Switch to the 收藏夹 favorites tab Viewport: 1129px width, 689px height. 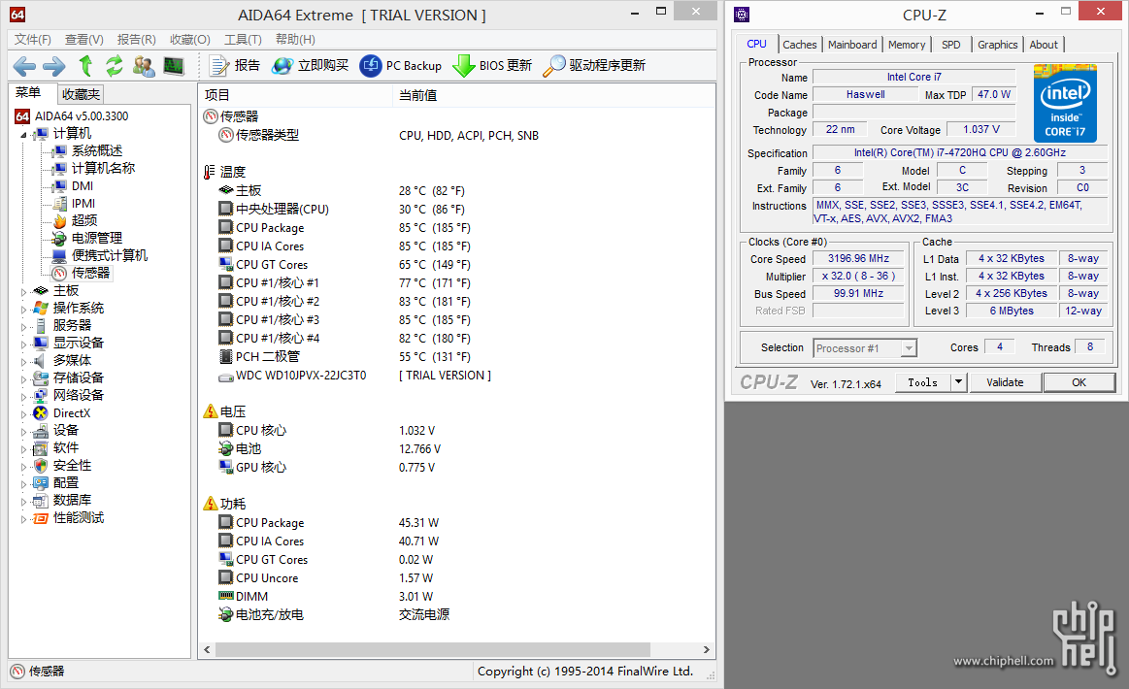pos(81,94)
